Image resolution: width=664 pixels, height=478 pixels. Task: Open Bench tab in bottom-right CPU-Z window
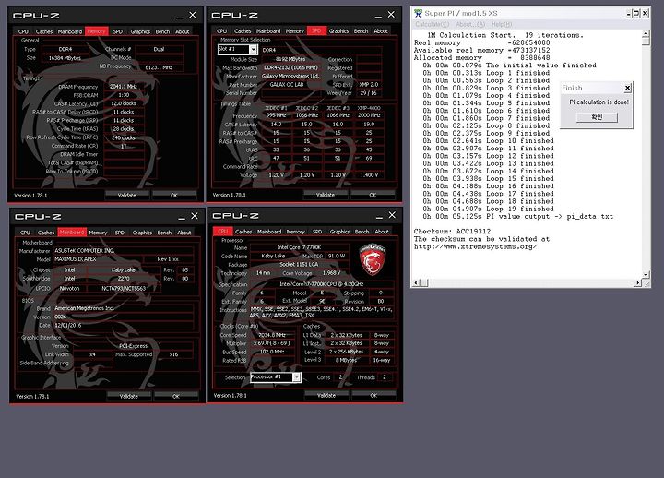pos(362,232)
